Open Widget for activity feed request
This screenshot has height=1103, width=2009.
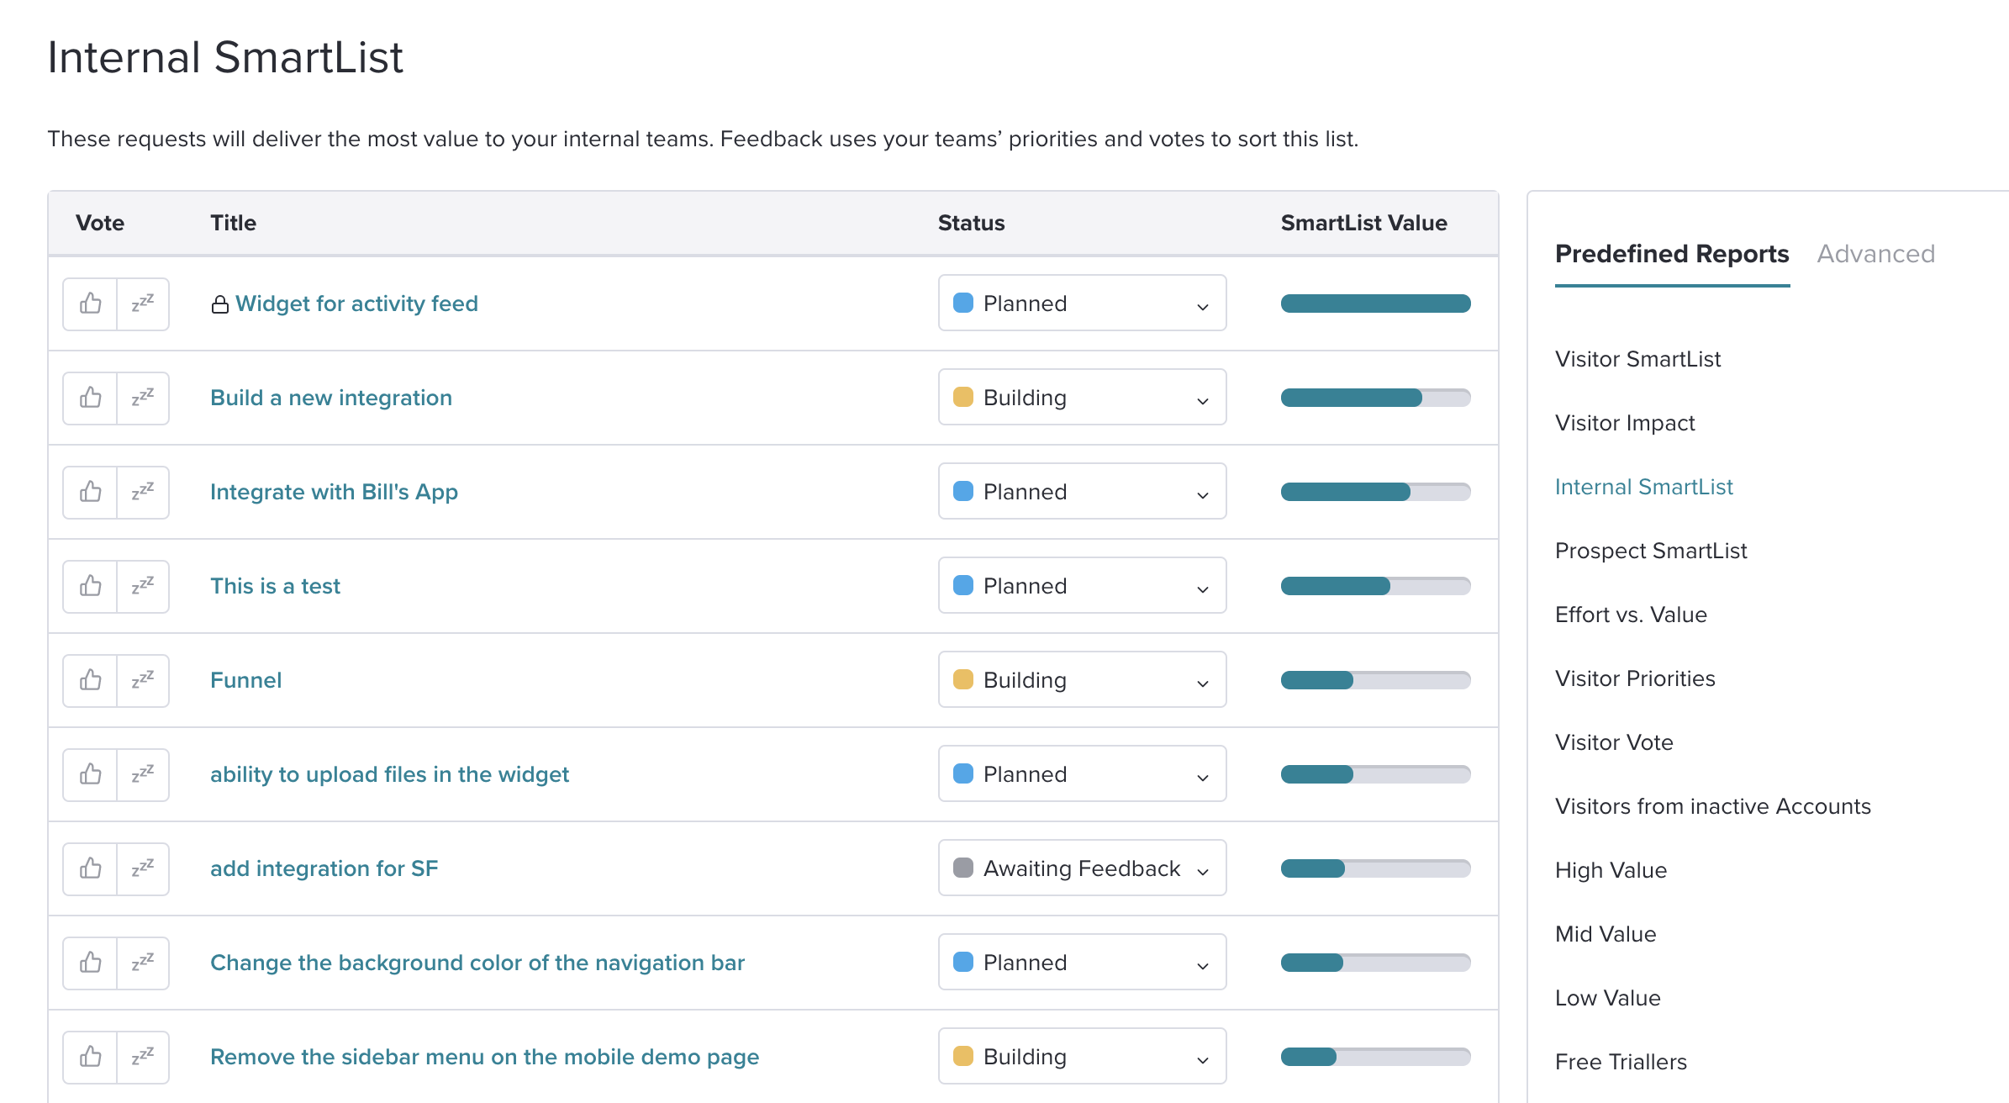[x=356, y=303]
